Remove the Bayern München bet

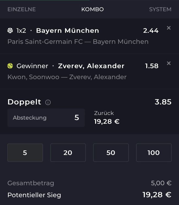tap(169, 28)
